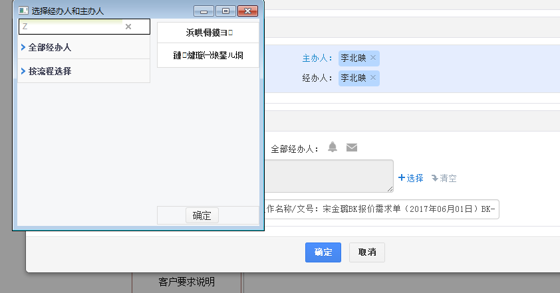Image resolution: width=560 pixels, height=293 pixels.
Task: Remove 李北映 from 主办人 via X
Action: 373,58
